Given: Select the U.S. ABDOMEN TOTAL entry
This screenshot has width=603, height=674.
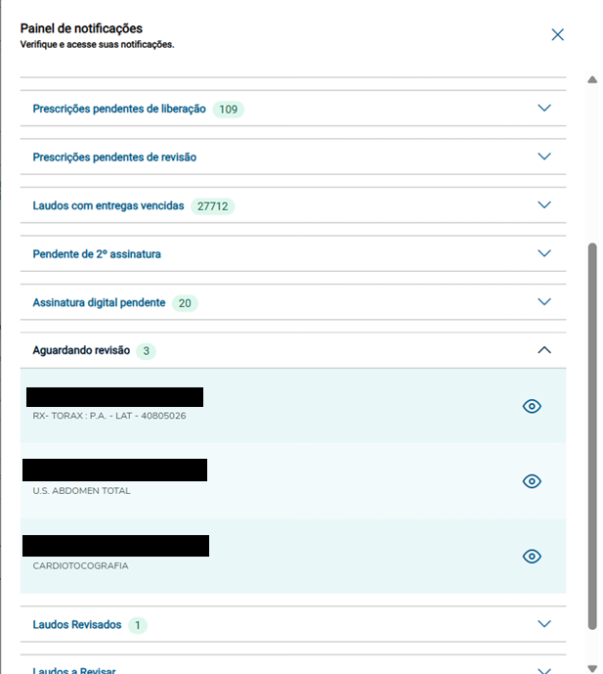Looking at the screenshot, I should (x=82, y=491).
